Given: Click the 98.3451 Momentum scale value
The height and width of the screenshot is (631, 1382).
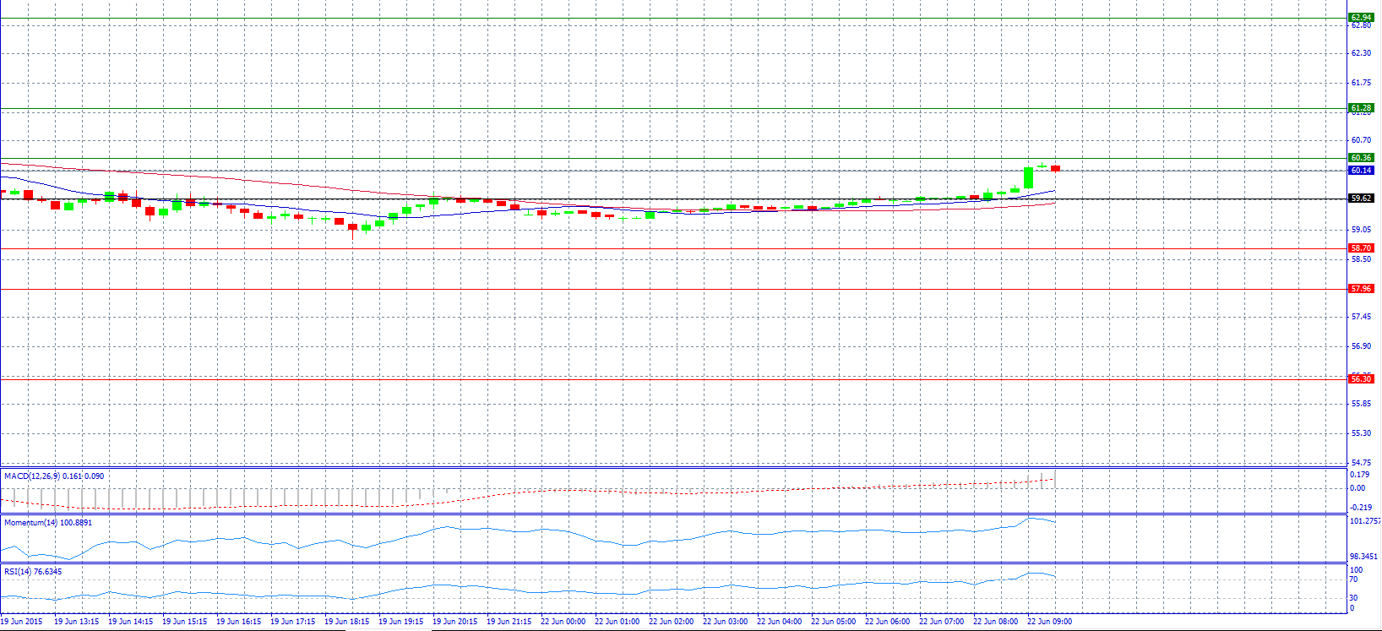Looking at the screenshot, I should pyautogui.click(x=1364, y=557).
